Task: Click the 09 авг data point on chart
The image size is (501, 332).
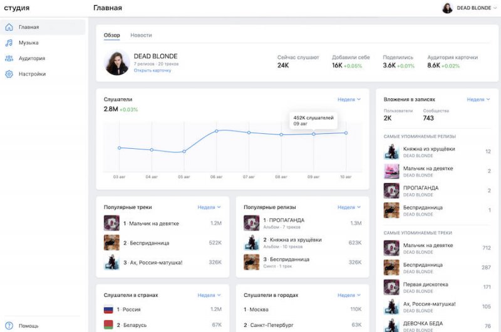Action: pyautogui.click(x=314, y=134)
